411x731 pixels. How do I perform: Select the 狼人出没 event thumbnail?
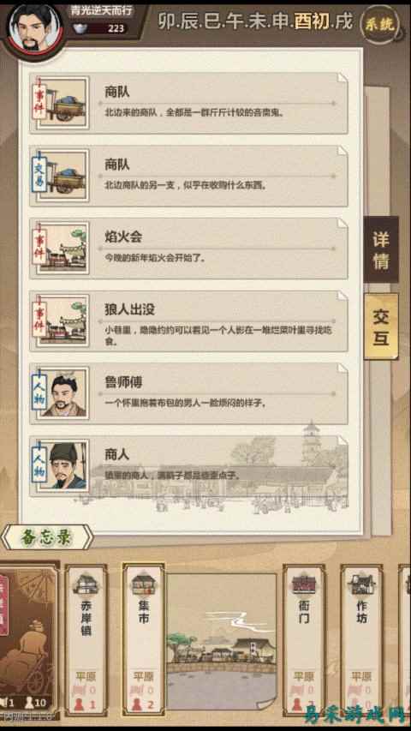[61, 321]
